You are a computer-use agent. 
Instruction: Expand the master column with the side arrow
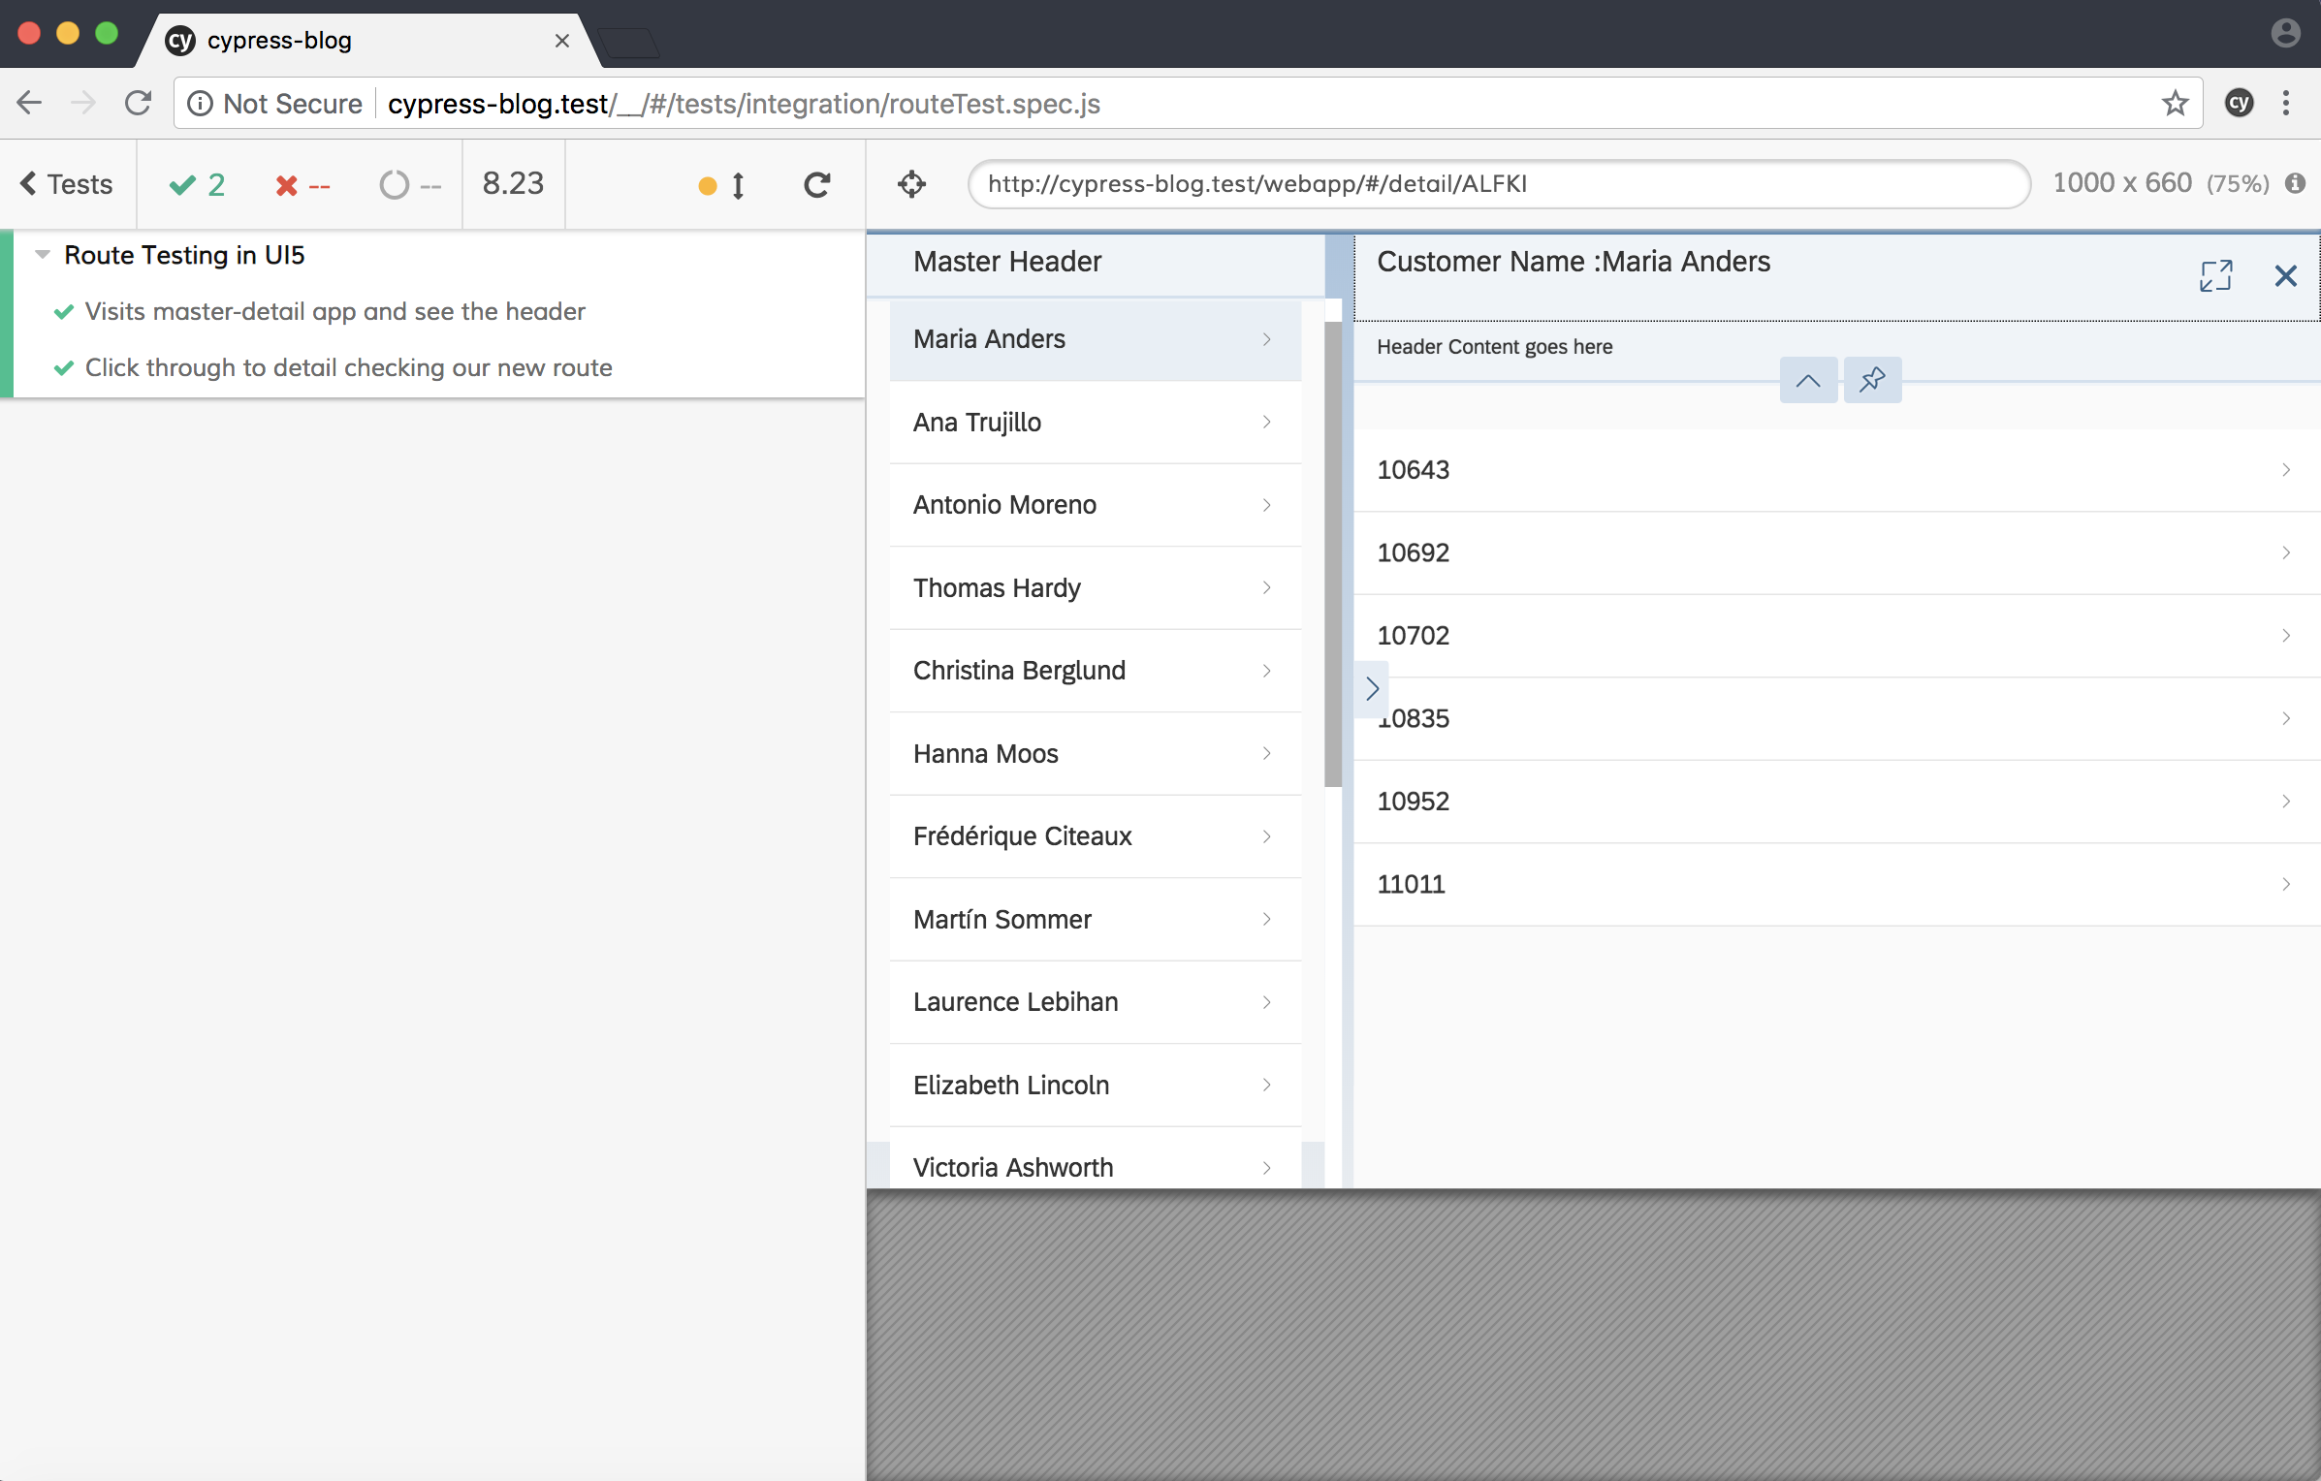(1372, 689)
